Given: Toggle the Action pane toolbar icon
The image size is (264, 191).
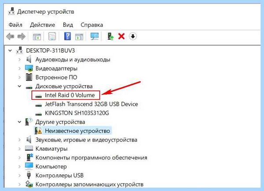Looking at the screenshot, I should (79, 36).
